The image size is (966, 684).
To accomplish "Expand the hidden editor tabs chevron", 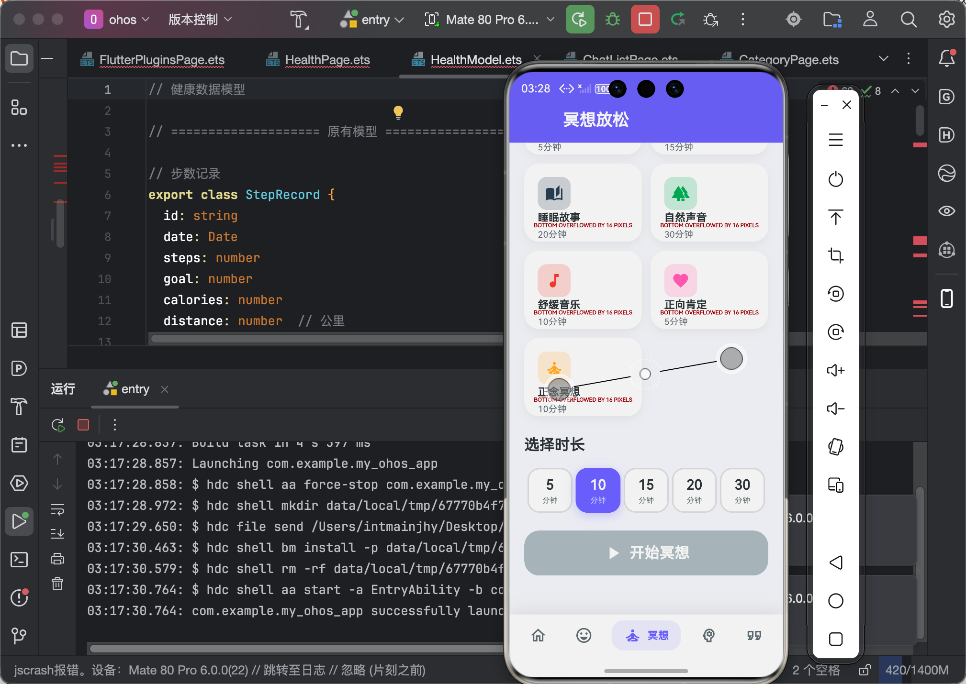I will tap(884, 59).
